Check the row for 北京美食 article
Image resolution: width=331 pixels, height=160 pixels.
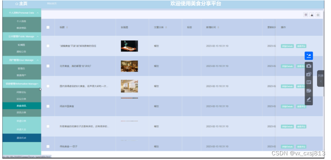48,66
